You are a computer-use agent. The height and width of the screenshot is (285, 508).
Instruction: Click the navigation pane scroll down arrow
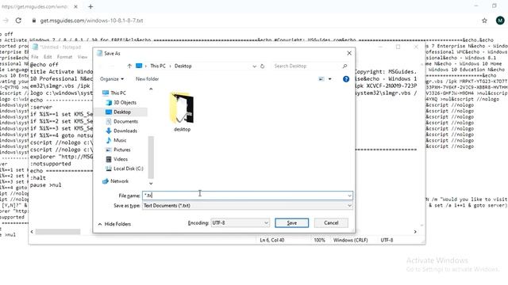[x=151, y=183]
